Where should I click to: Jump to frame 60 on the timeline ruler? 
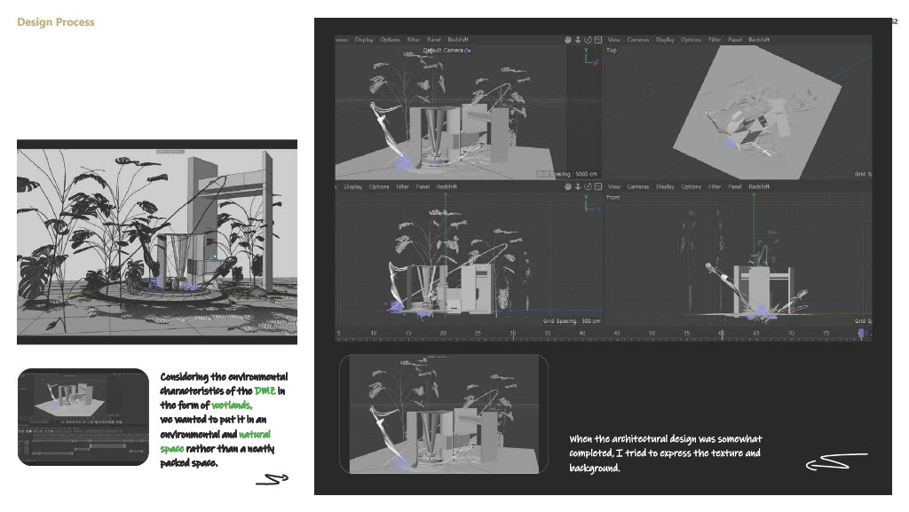[722, 333]
